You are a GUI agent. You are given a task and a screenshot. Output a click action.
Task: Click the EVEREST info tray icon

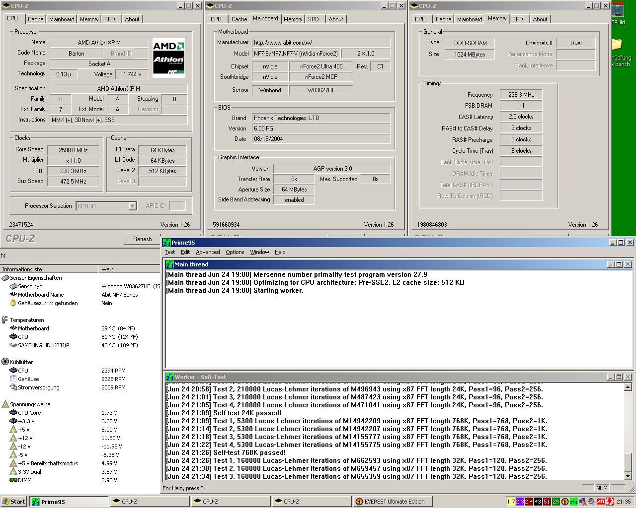tap(564, 502)
